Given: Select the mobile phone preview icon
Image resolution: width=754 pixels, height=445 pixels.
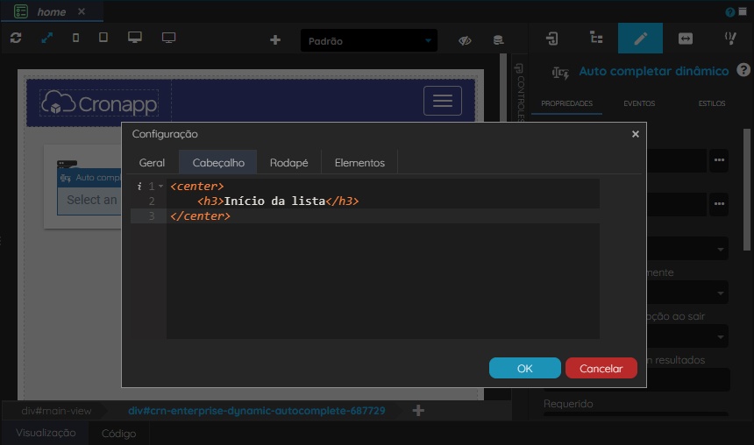Looking at the screenshot, I should [x=75, y=38].
